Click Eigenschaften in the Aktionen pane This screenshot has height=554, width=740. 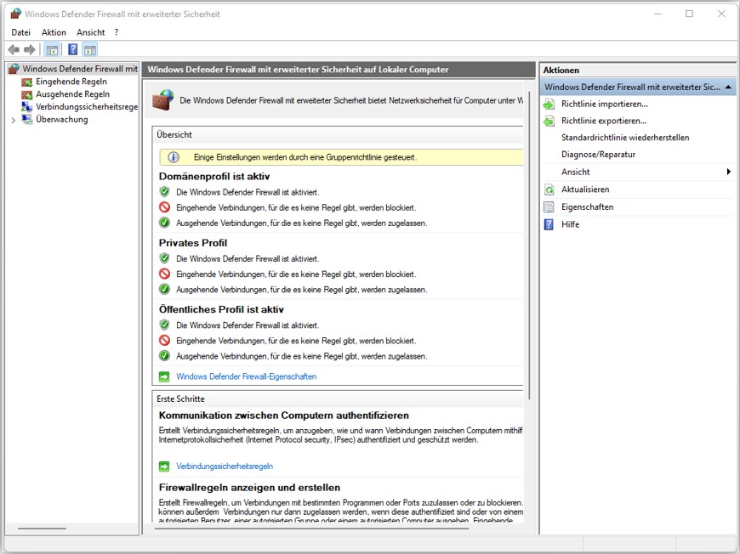point(588,207)
